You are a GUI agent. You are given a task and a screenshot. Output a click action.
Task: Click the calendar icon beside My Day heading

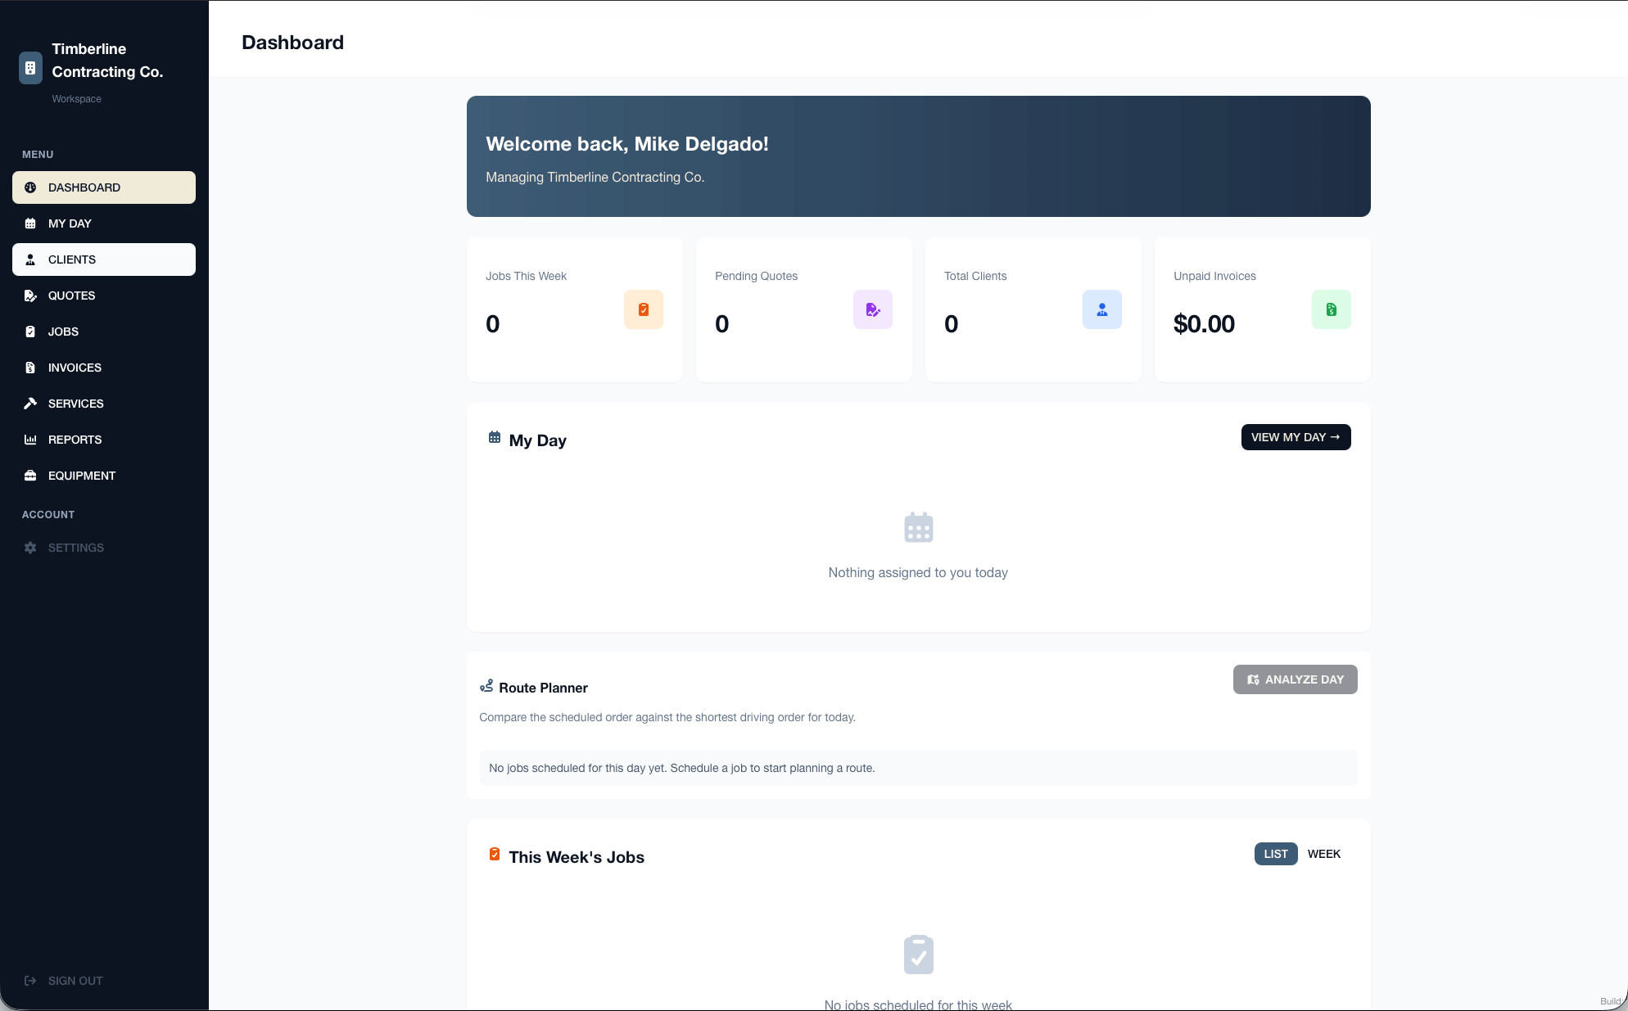(495, 437)
